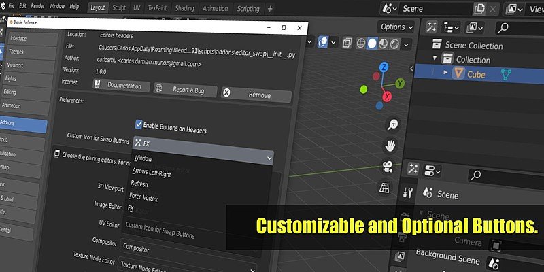Open the Help menu

(74, 6)
